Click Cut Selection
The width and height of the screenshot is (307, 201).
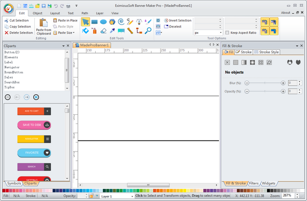pyautogui.click(x=17, y=20)
